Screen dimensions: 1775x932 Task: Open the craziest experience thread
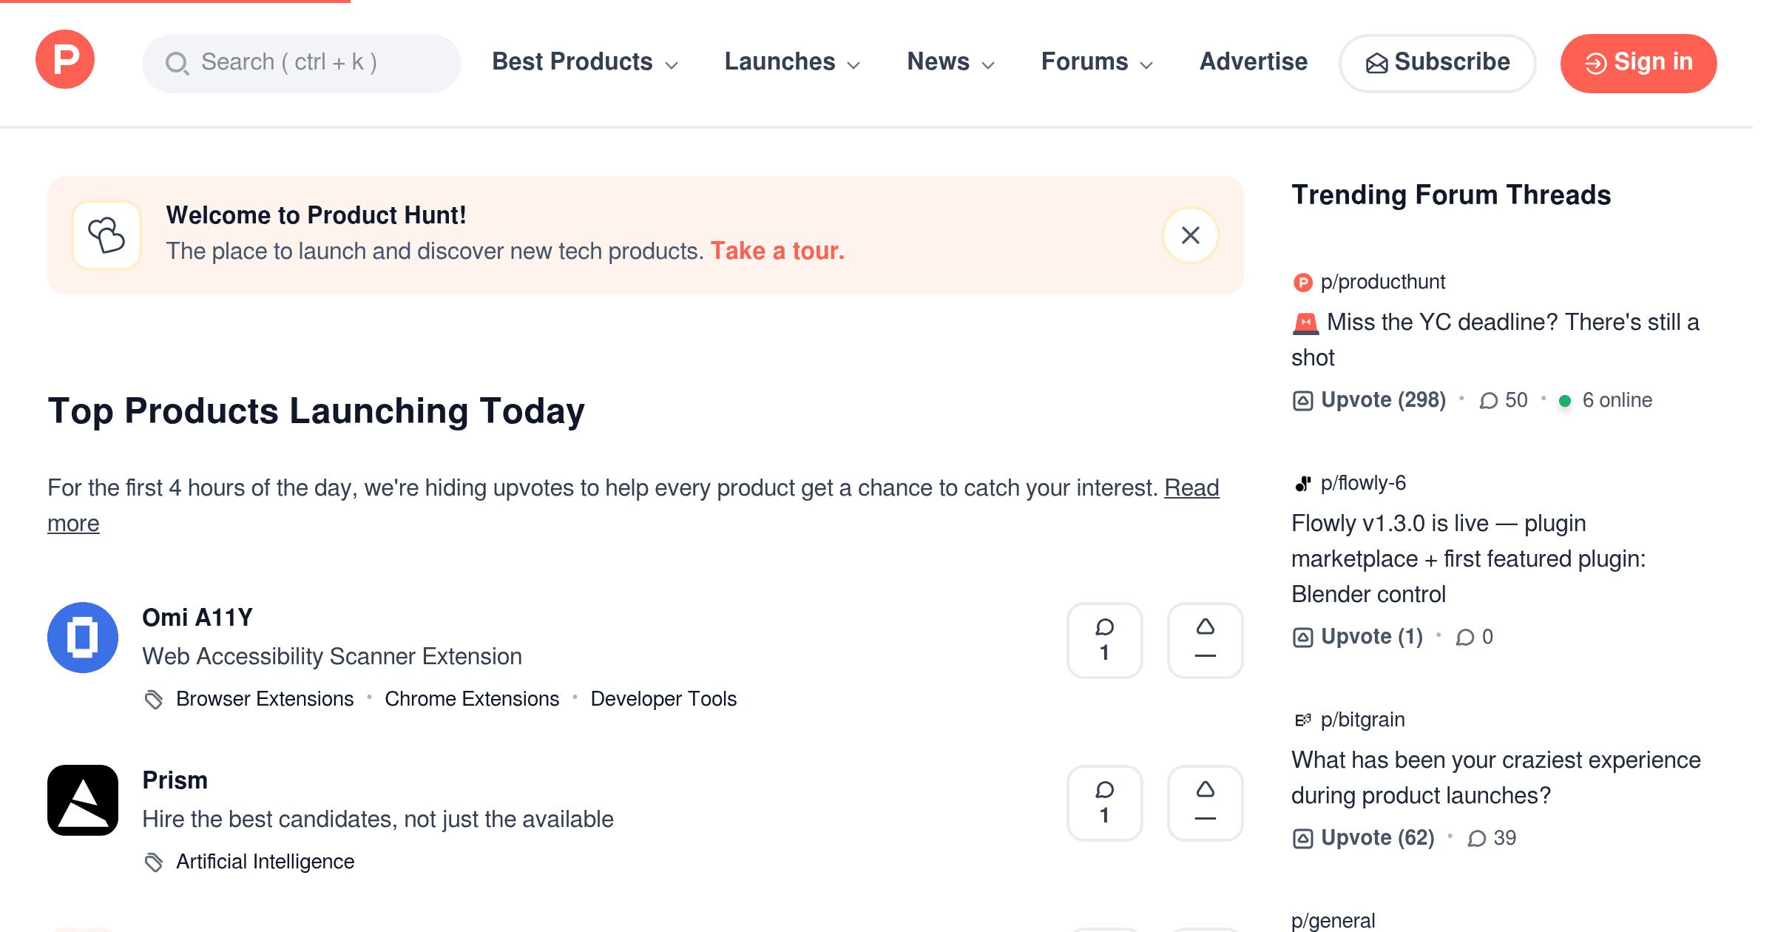(1496, 778)
